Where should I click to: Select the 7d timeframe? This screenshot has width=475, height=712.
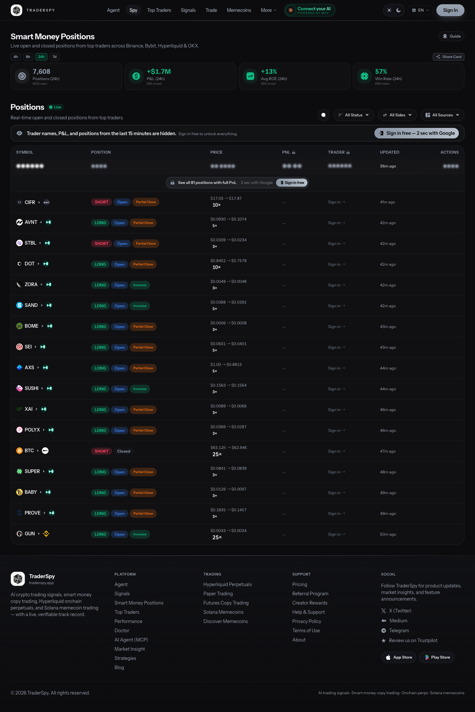[55, 57]
